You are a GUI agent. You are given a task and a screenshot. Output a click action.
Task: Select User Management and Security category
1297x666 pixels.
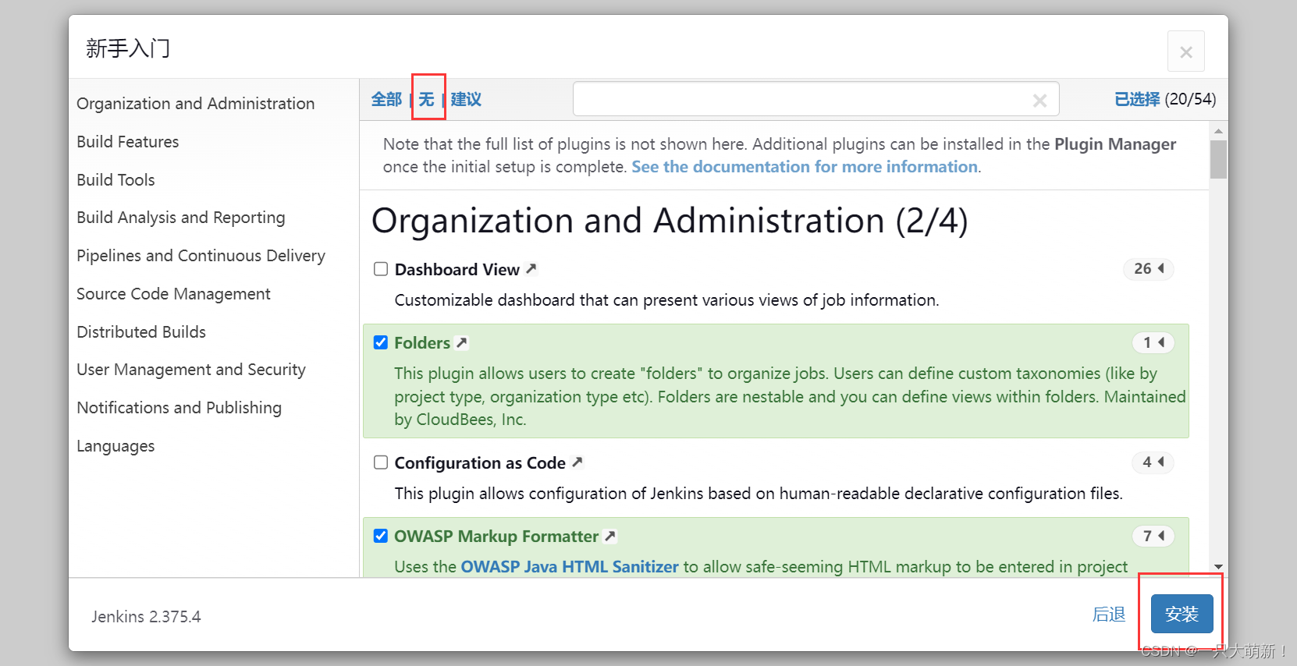(191, 370)
